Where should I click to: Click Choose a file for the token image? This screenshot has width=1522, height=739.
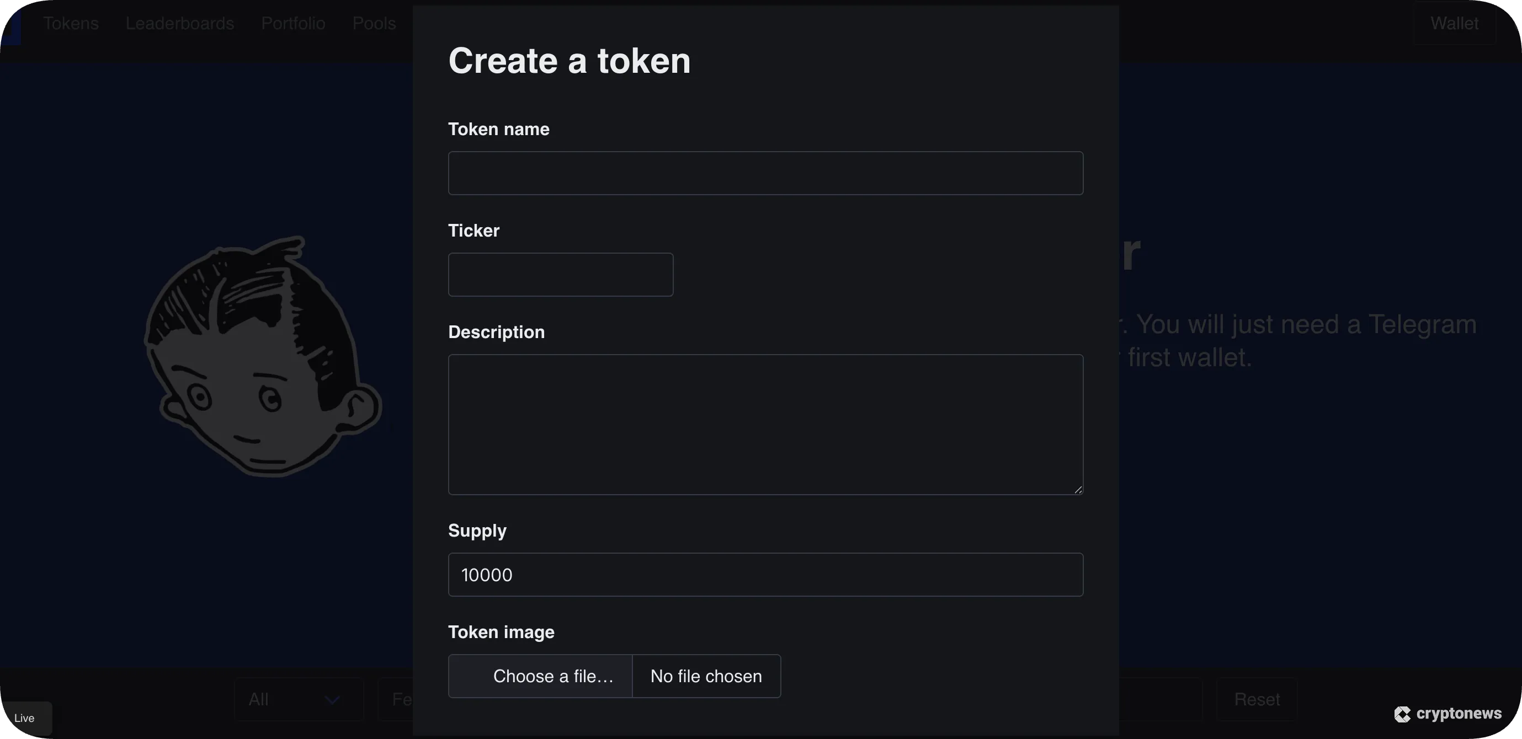[x=552, y=675]
